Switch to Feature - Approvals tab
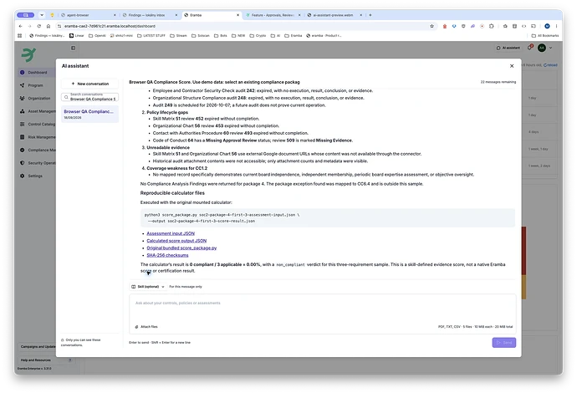 (x=273, y=15)
